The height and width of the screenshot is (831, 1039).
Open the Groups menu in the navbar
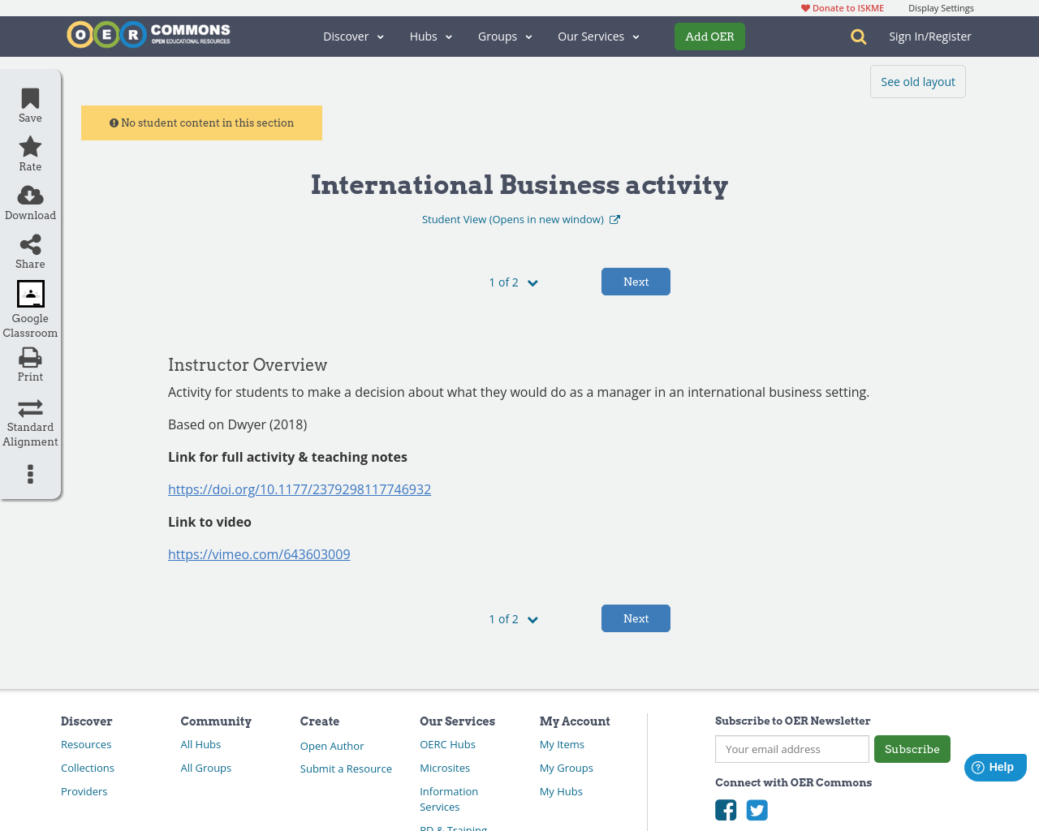pyautogui.click(x=504, y=36)
